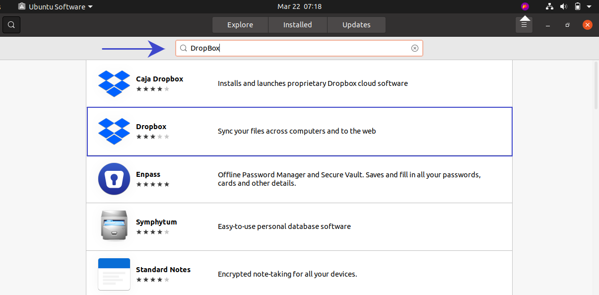Click the Enpass five-star rating

(153, 184)
